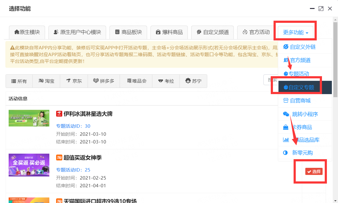This screenshot has width=338, height=203.
Task: Click the bar chart icon for 选品库
Action: click(286, 140)
